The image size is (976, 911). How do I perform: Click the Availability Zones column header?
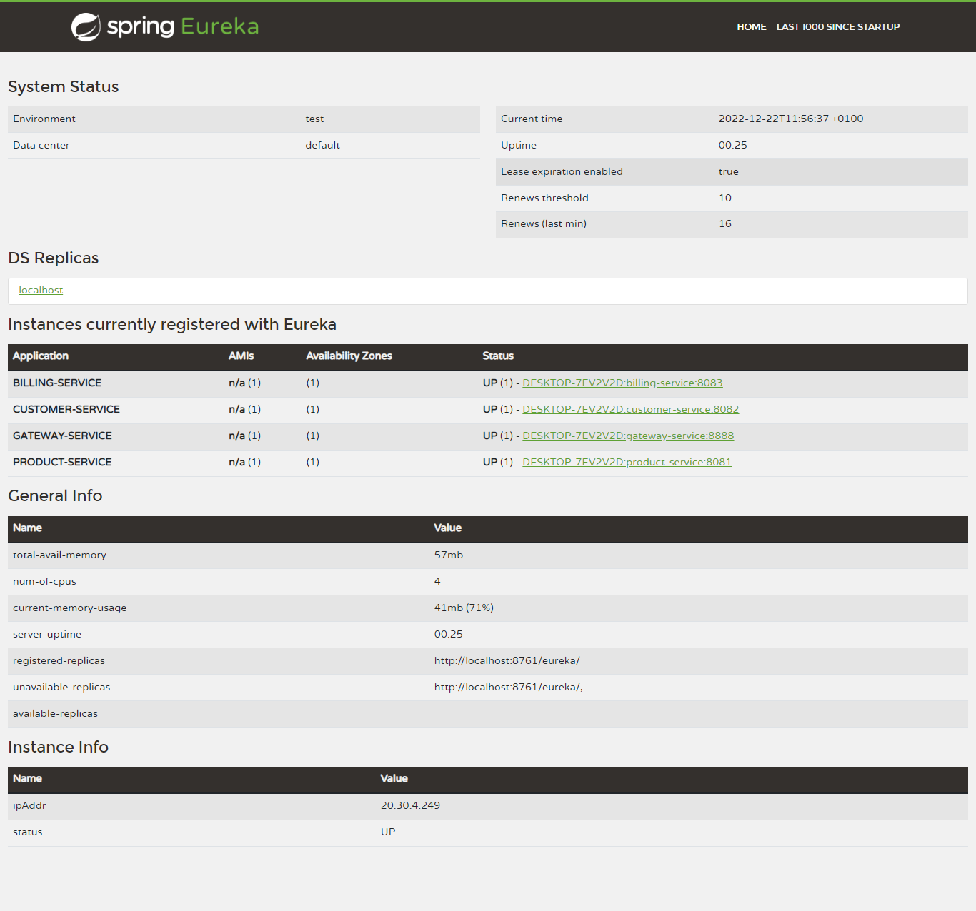click(x=349, y=356)
